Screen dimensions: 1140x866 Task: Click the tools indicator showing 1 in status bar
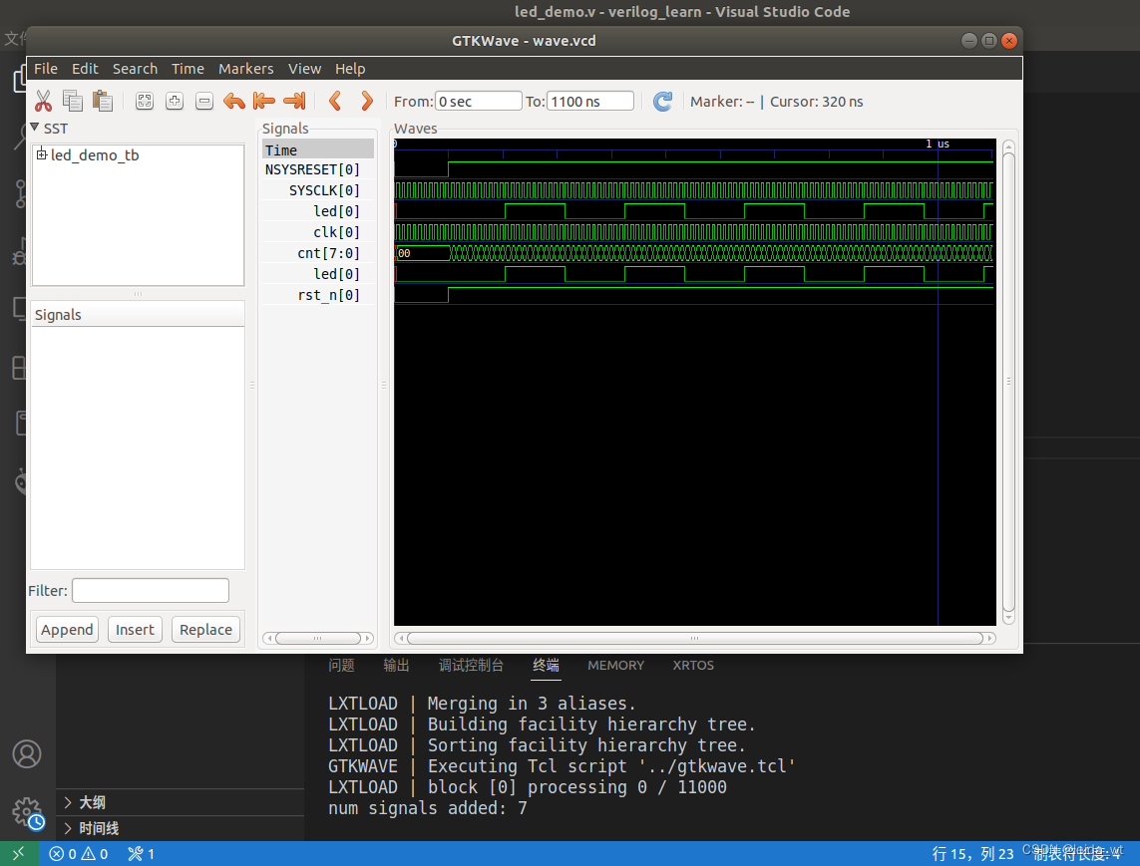[141, 854]
